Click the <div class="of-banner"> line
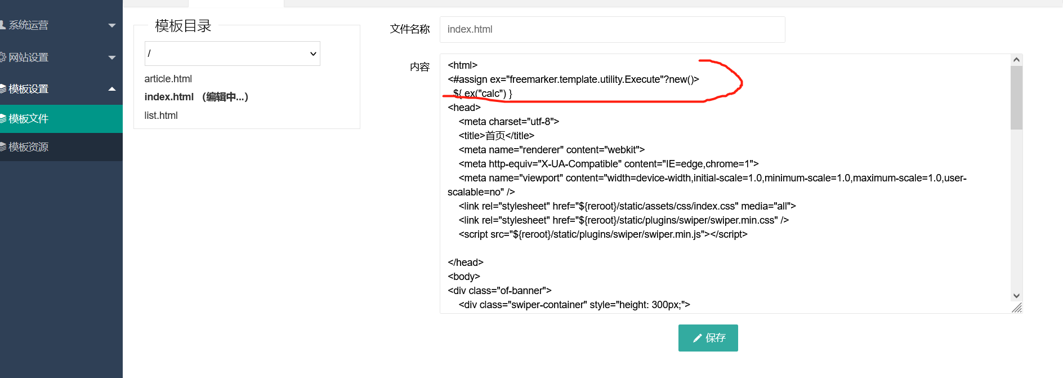This screenshot has width=1063, height=378. (499, 291)
